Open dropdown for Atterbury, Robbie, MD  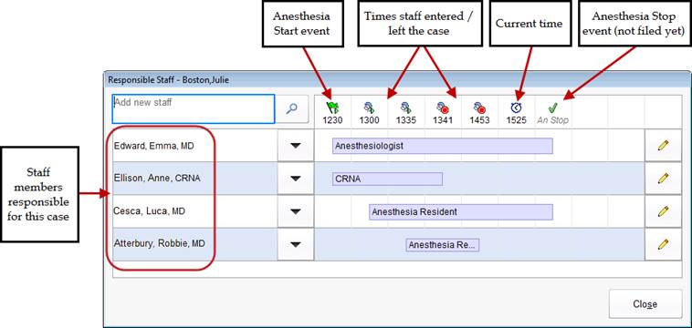[x=296, y=244]
